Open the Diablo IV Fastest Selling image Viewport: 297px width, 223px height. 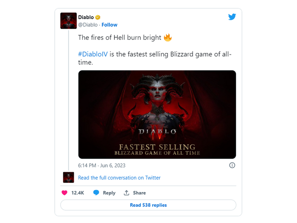pos(157,115)
